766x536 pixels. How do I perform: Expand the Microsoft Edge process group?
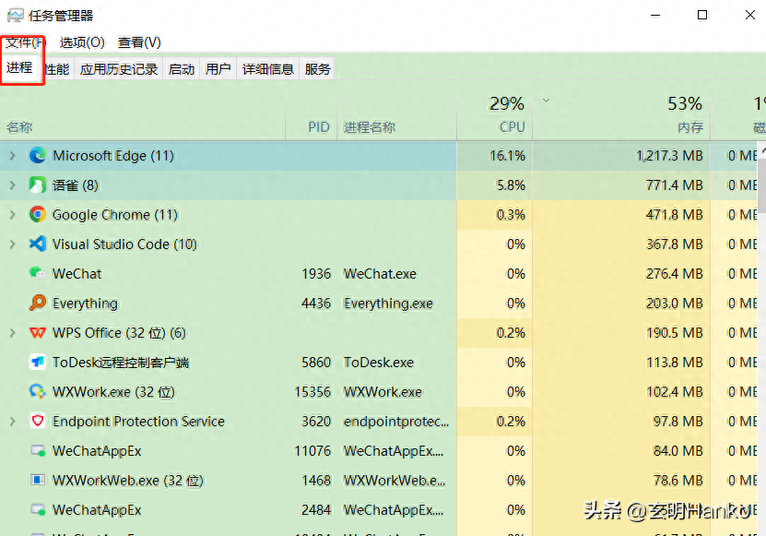tap(13, 156)
